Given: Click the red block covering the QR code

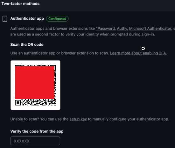Looking at the screenshot, I should (x=35, y=82).
